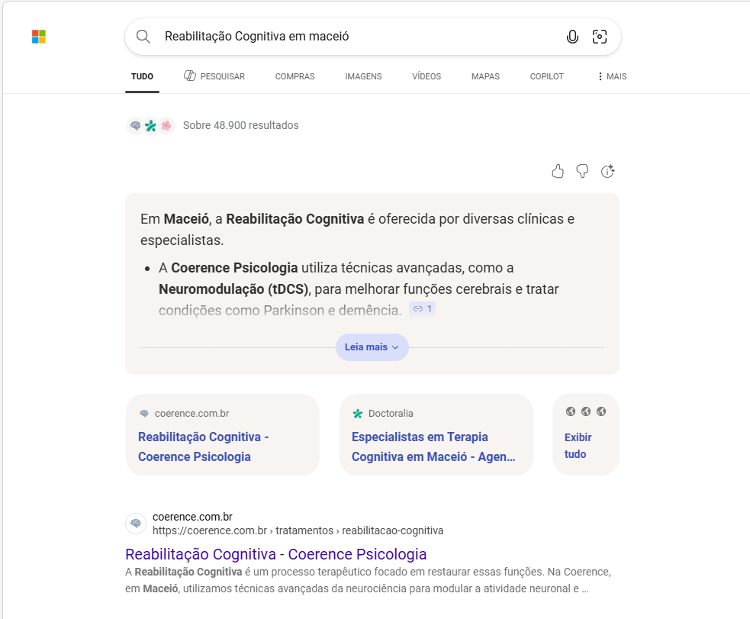Click the search query input field
The width and height of the screenshot is (750, 619).
(x=359, y=37)
